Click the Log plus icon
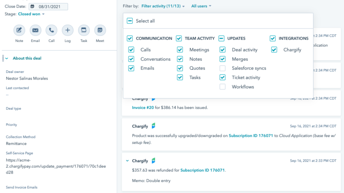 (x=68, y=30)
